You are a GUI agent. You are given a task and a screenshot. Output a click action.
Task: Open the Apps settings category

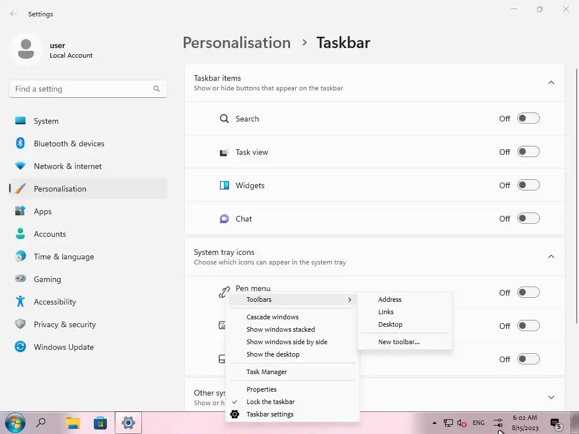pos(88,211)
